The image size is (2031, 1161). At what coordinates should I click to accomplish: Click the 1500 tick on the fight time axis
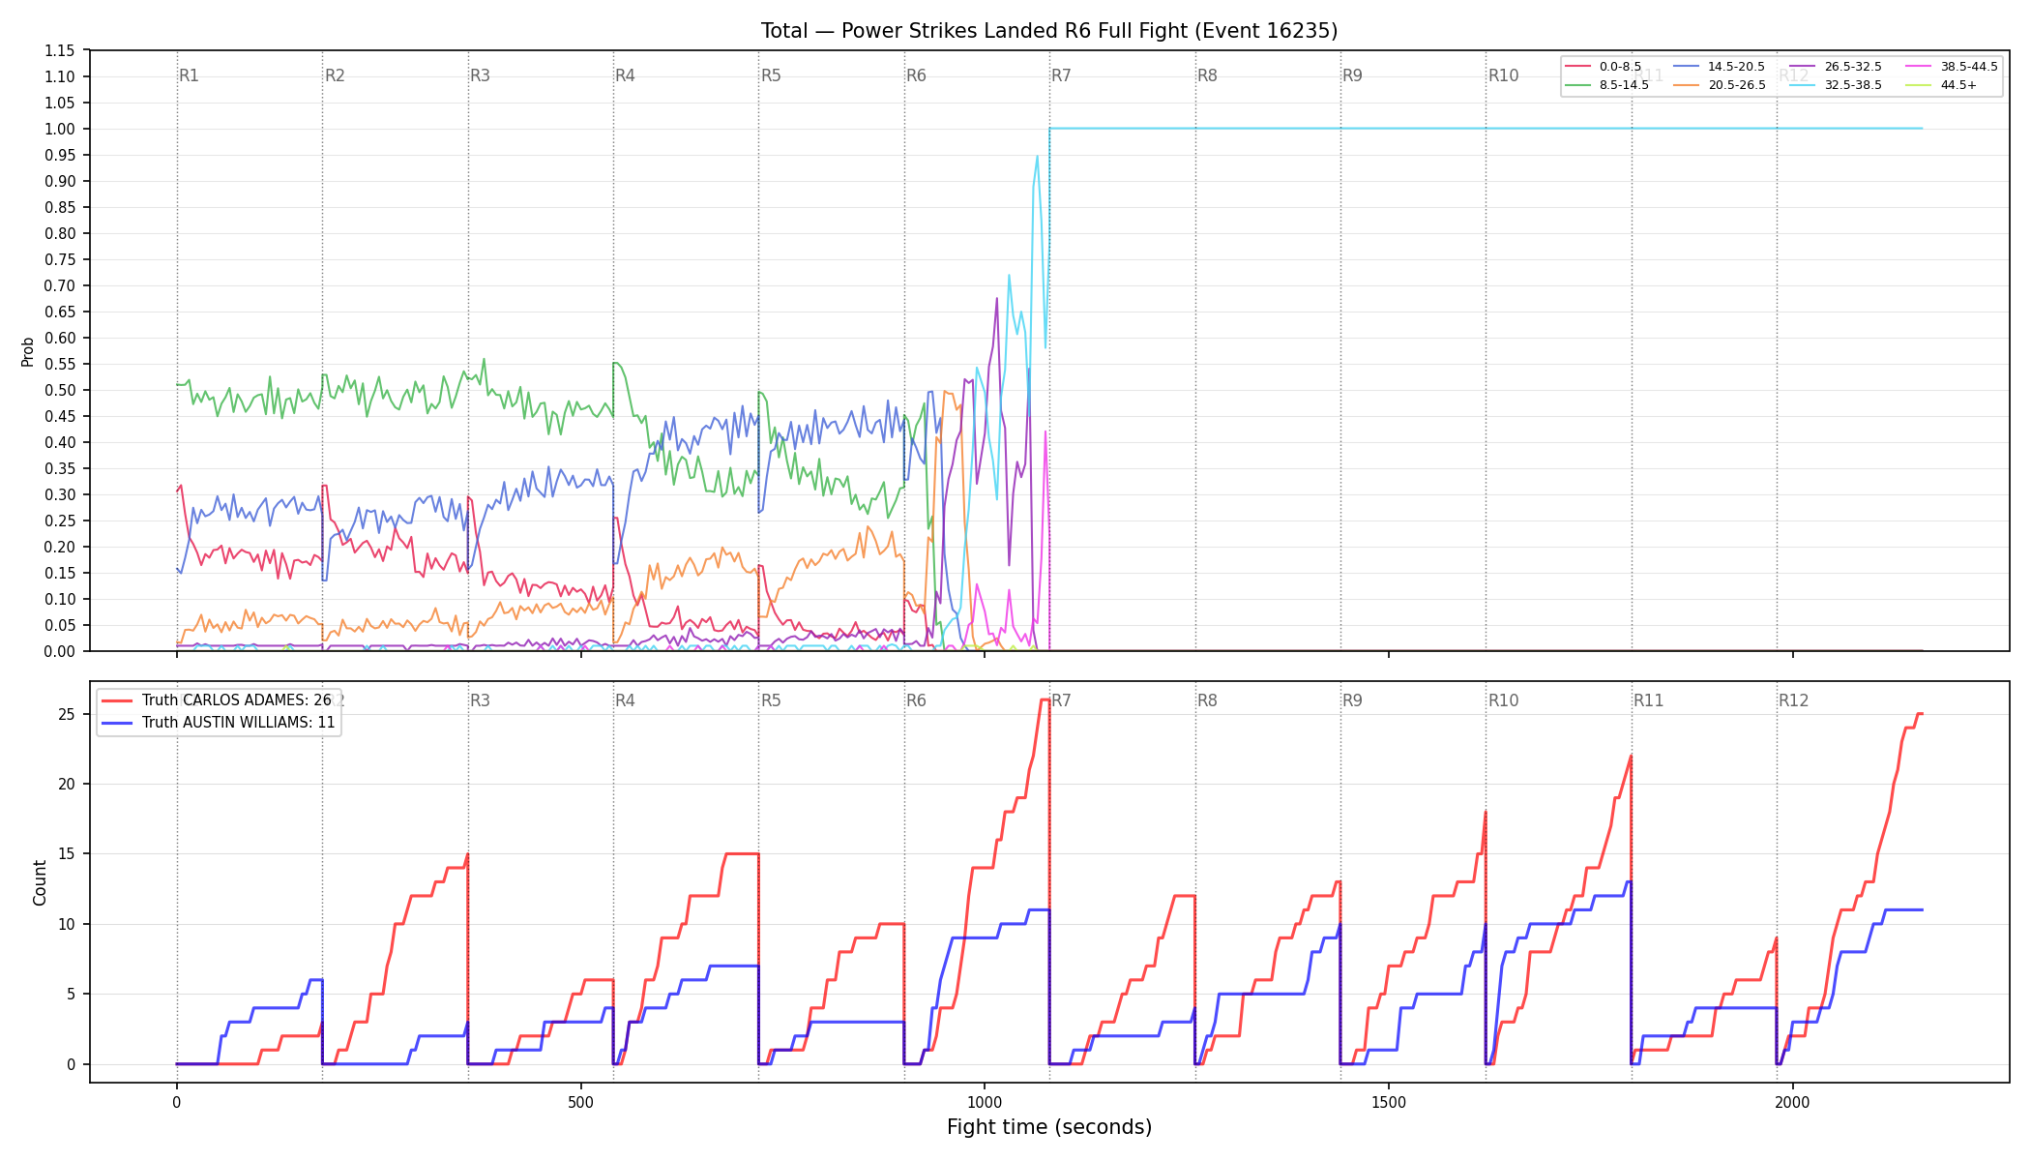[x=1389, y=1102]
